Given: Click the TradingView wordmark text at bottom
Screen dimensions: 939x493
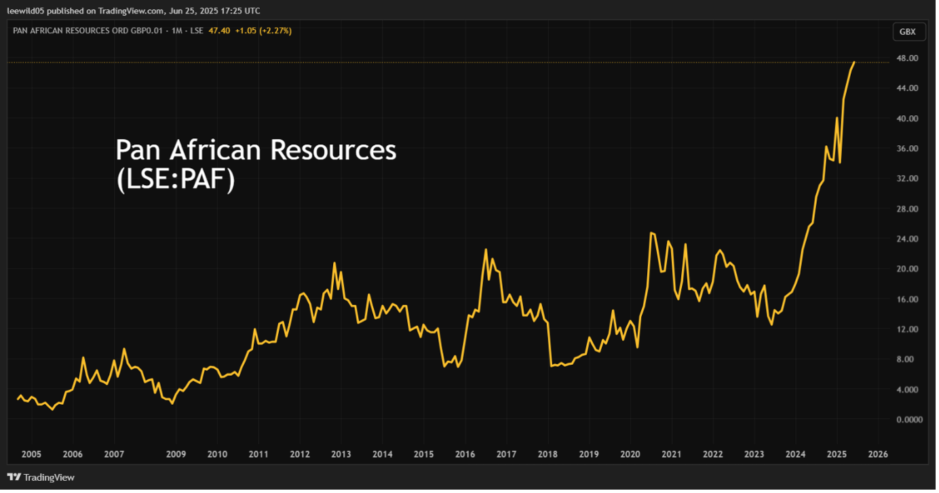Looking at the screenshot, I should tap(50, 478).
